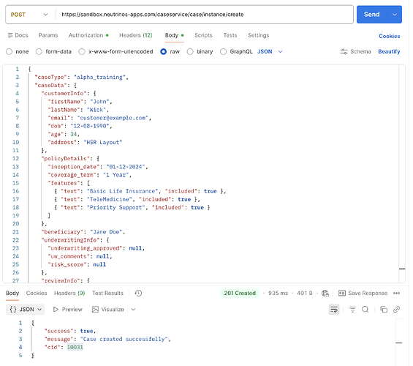
Task: Click the Preview button
Action: [68, 310]
